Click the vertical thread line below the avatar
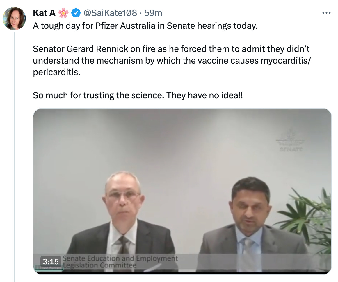 pyautogui.click(x=14, y=157)
